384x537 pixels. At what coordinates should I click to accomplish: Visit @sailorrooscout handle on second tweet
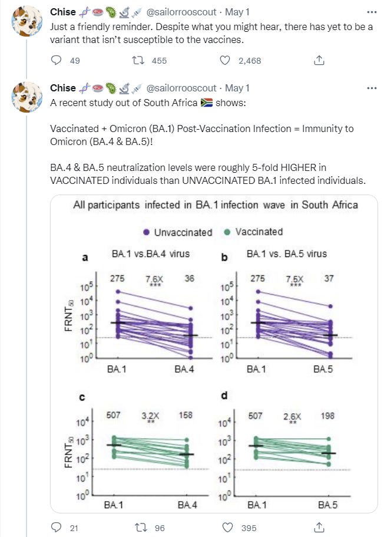[181, 88]
